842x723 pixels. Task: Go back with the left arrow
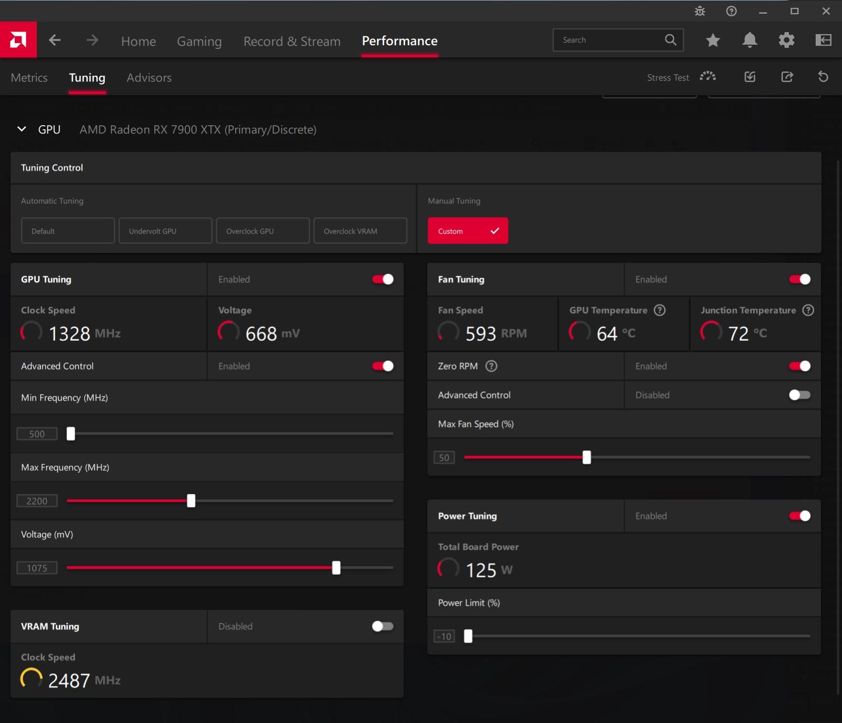click(55, 40)
